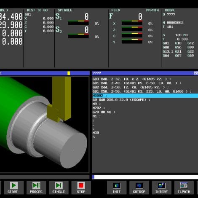
Task: Stop the simulation with the red STOP button
Action: click(x=81, y=187)
